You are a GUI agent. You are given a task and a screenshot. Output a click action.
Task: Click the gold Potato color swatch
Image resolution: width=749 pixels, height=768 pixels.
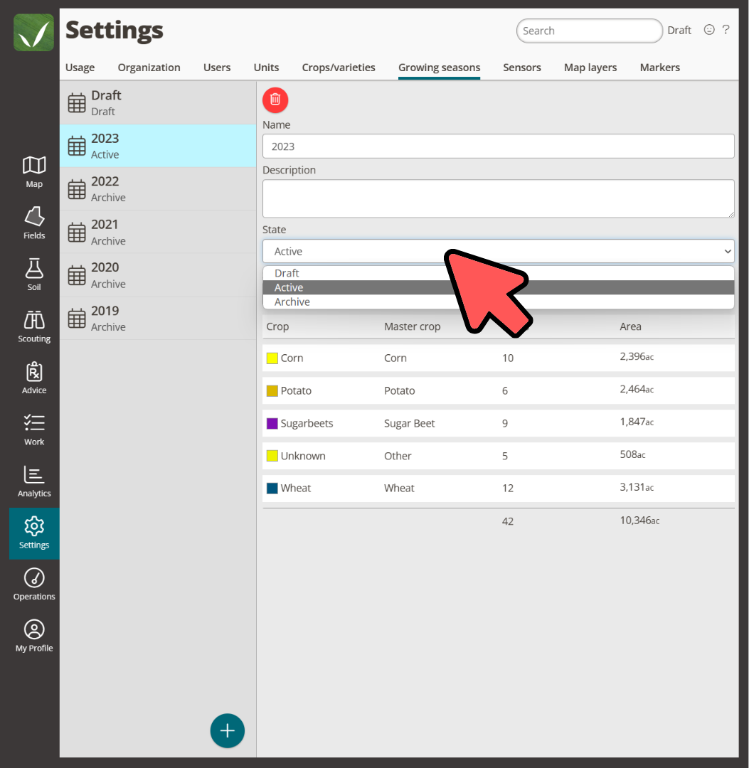coord(272,391)
